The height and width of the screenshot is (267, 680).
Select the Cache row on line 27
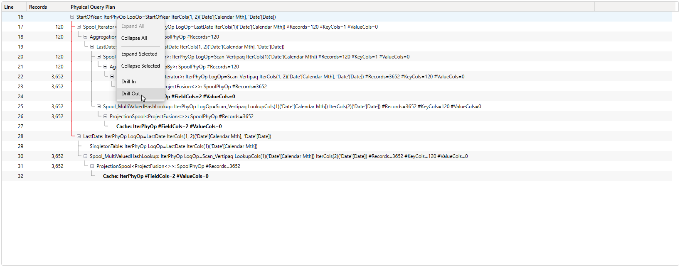pyautogui.click(x=169, y=126)
